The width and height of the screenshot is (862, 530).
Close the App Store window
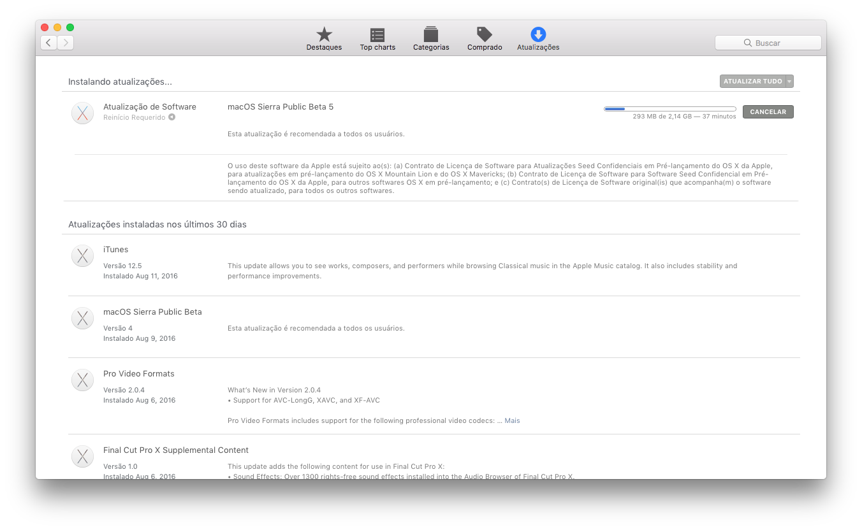(x=45, y=27)
